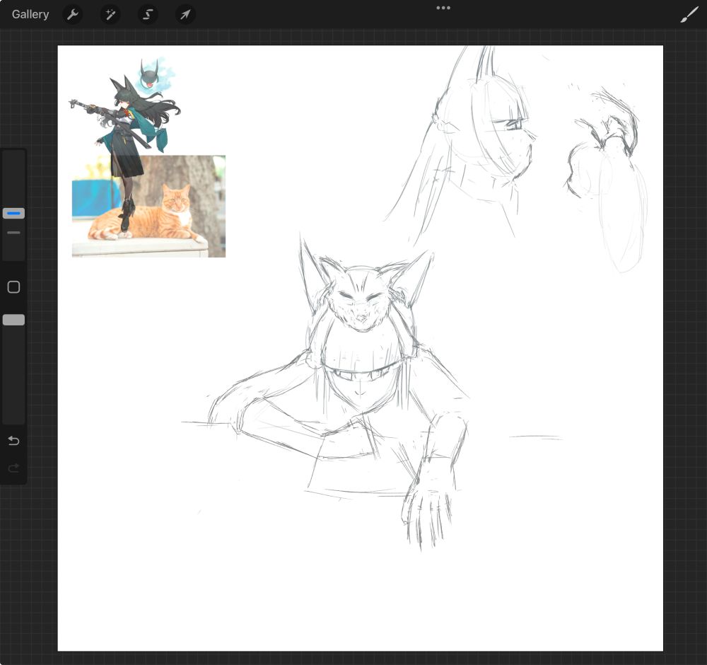Adjust the brush opacity slider handle
The image size is (707, 665).
point(13,320)
